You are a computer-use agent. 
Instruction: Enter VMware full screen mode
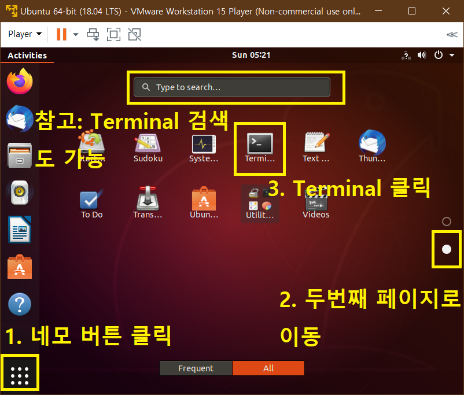tap(113, 34)
